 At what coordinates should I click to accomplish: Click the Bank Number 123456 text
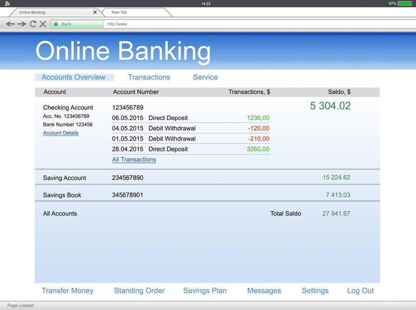68,125
